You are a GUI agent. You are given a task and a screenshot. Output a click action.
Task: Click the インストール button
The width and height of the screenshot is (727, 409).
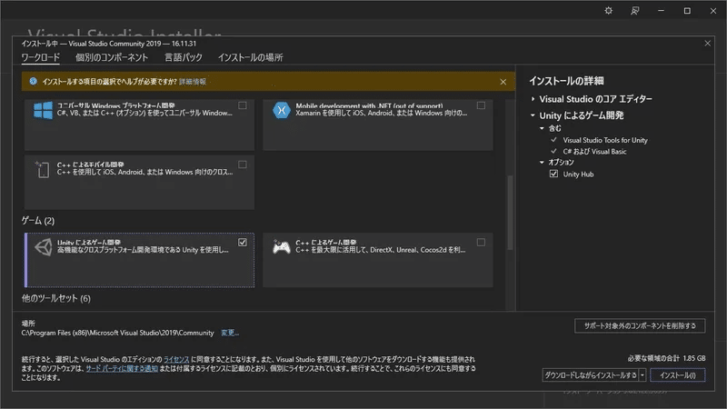pos(677,375)
